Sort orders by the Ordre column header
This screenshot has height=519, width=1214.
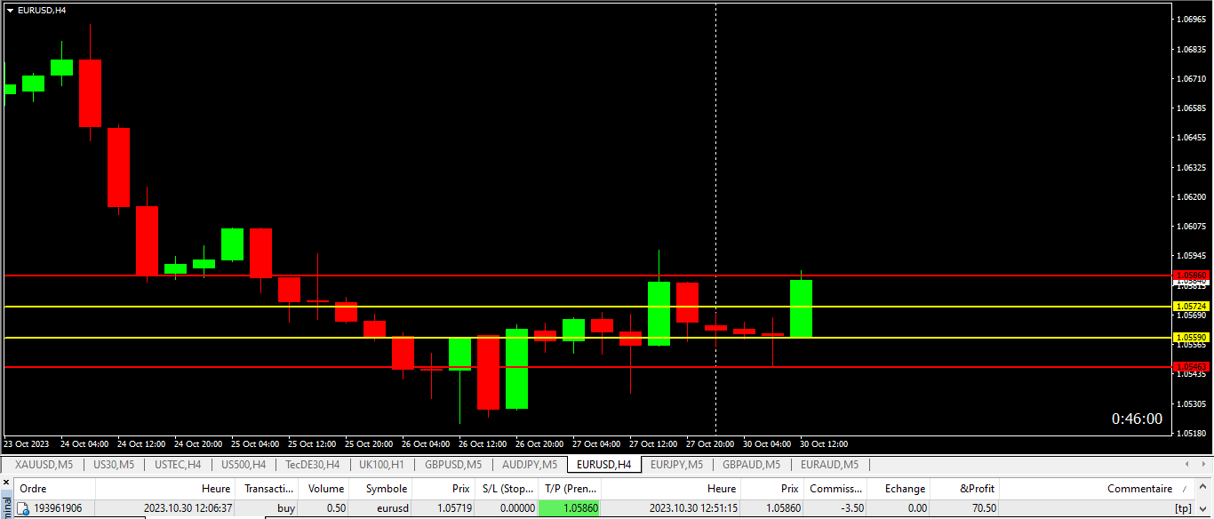click(34, 488)
